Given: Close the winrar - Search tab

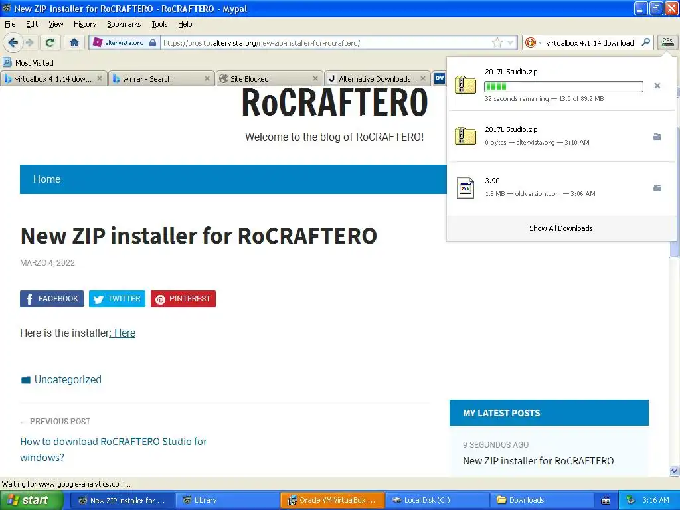Looking at the screenshot, I should tap(207, 78).
